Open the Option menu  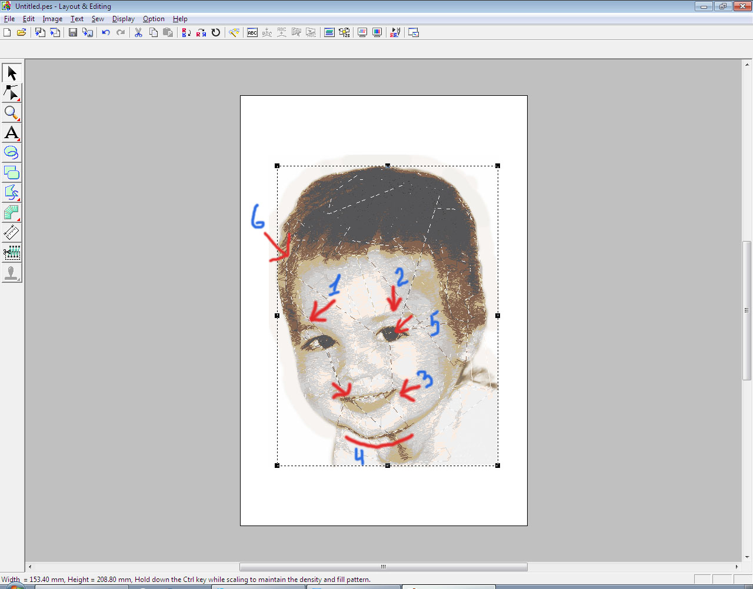point(154,19)
